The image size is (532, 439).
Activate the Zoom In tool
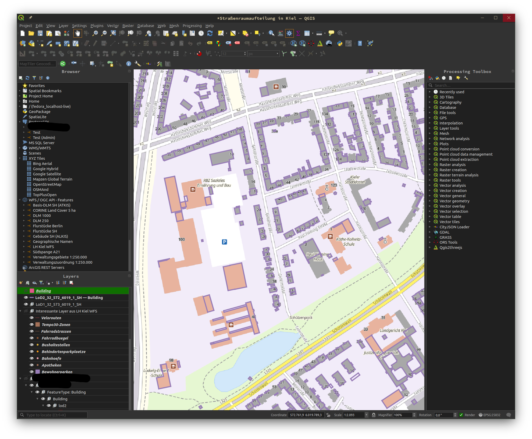(x=96, y=33)
